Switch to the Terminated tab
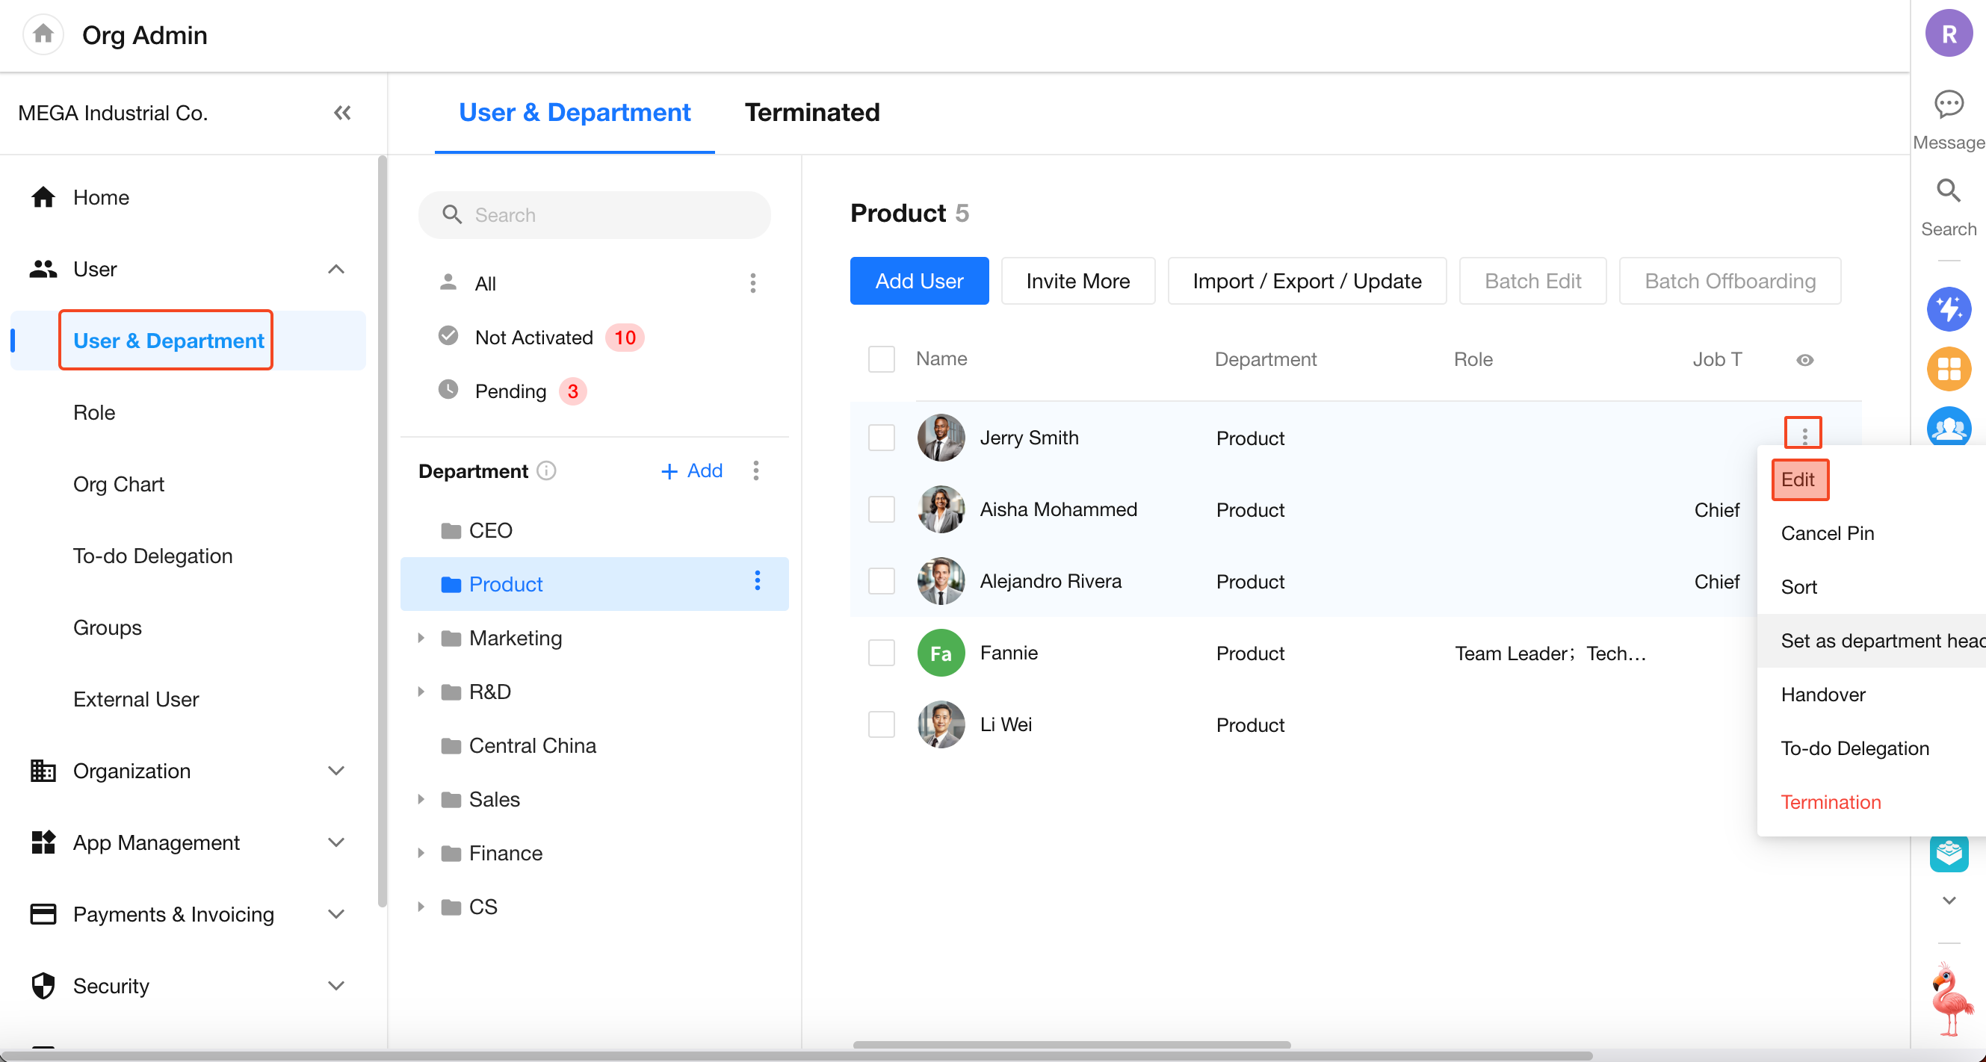Image resolution: width=1986 pixels, height=1062 pixels. pyautogui.click(x=812, y=113)
